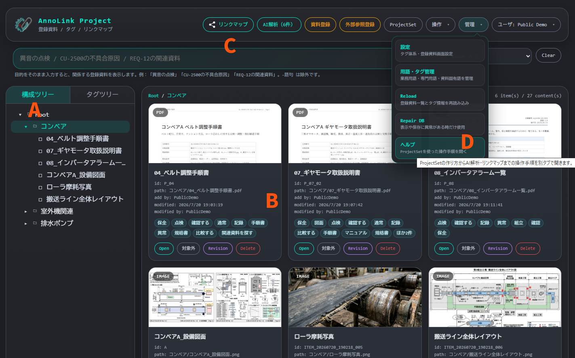Click the share icon in リンクマップ button
575x358 pixels.
click(x=212, y=25)
